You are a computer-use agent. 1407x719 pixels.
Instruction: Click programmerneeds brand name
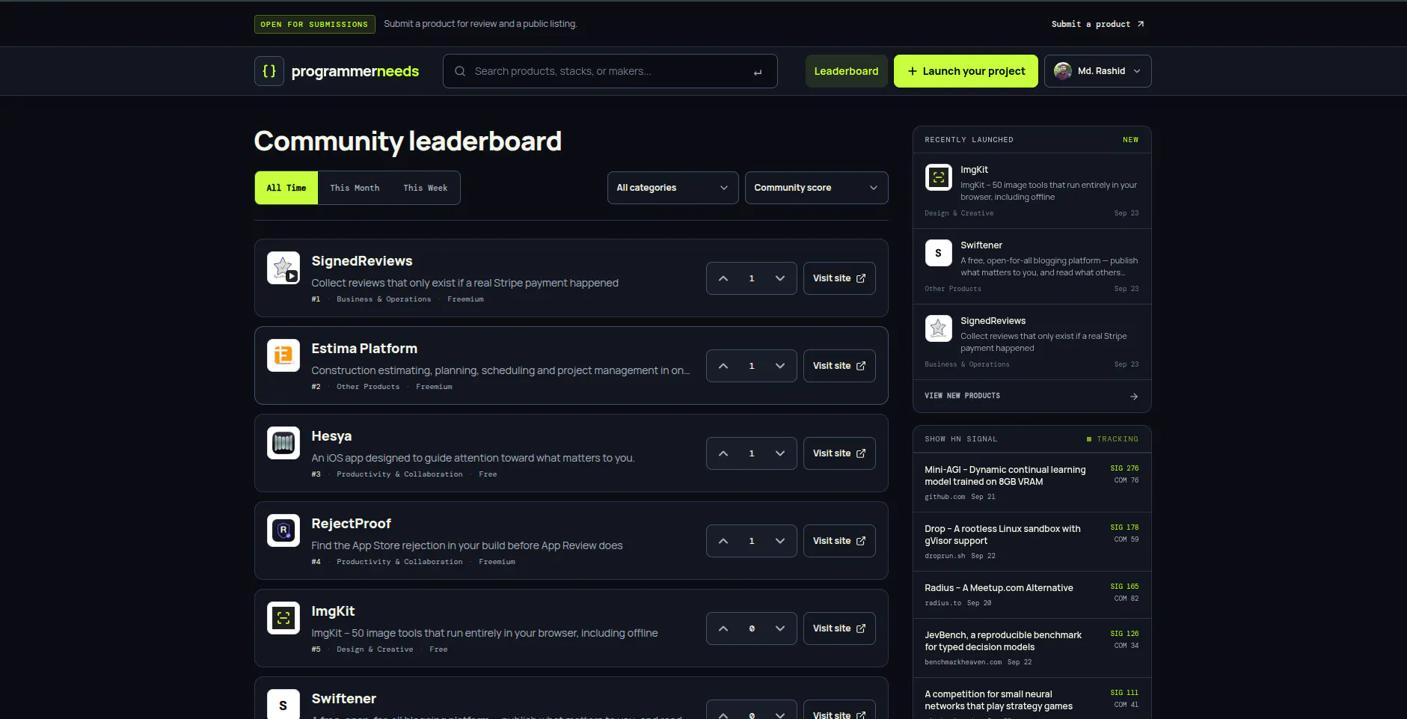355,71
